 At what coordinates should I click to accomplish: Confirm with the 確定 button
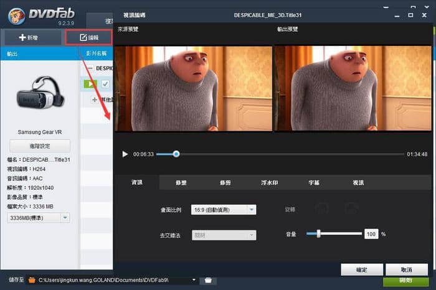[362, 269]
